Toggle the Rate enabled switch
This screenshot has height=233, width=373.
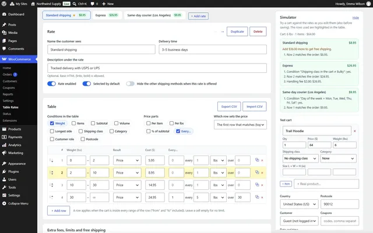tap(51, 84)
